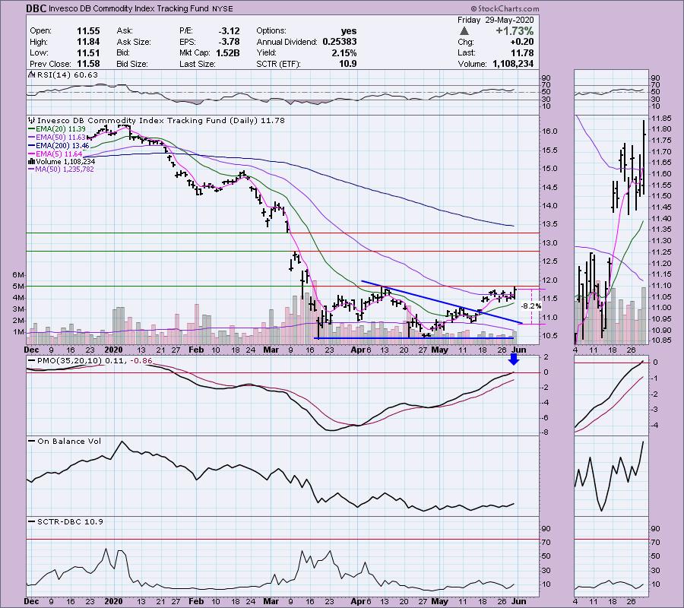Click the SCTR-DBC 10.9 panel label
The image size is (684, 608).
click(x=70, y=521)
